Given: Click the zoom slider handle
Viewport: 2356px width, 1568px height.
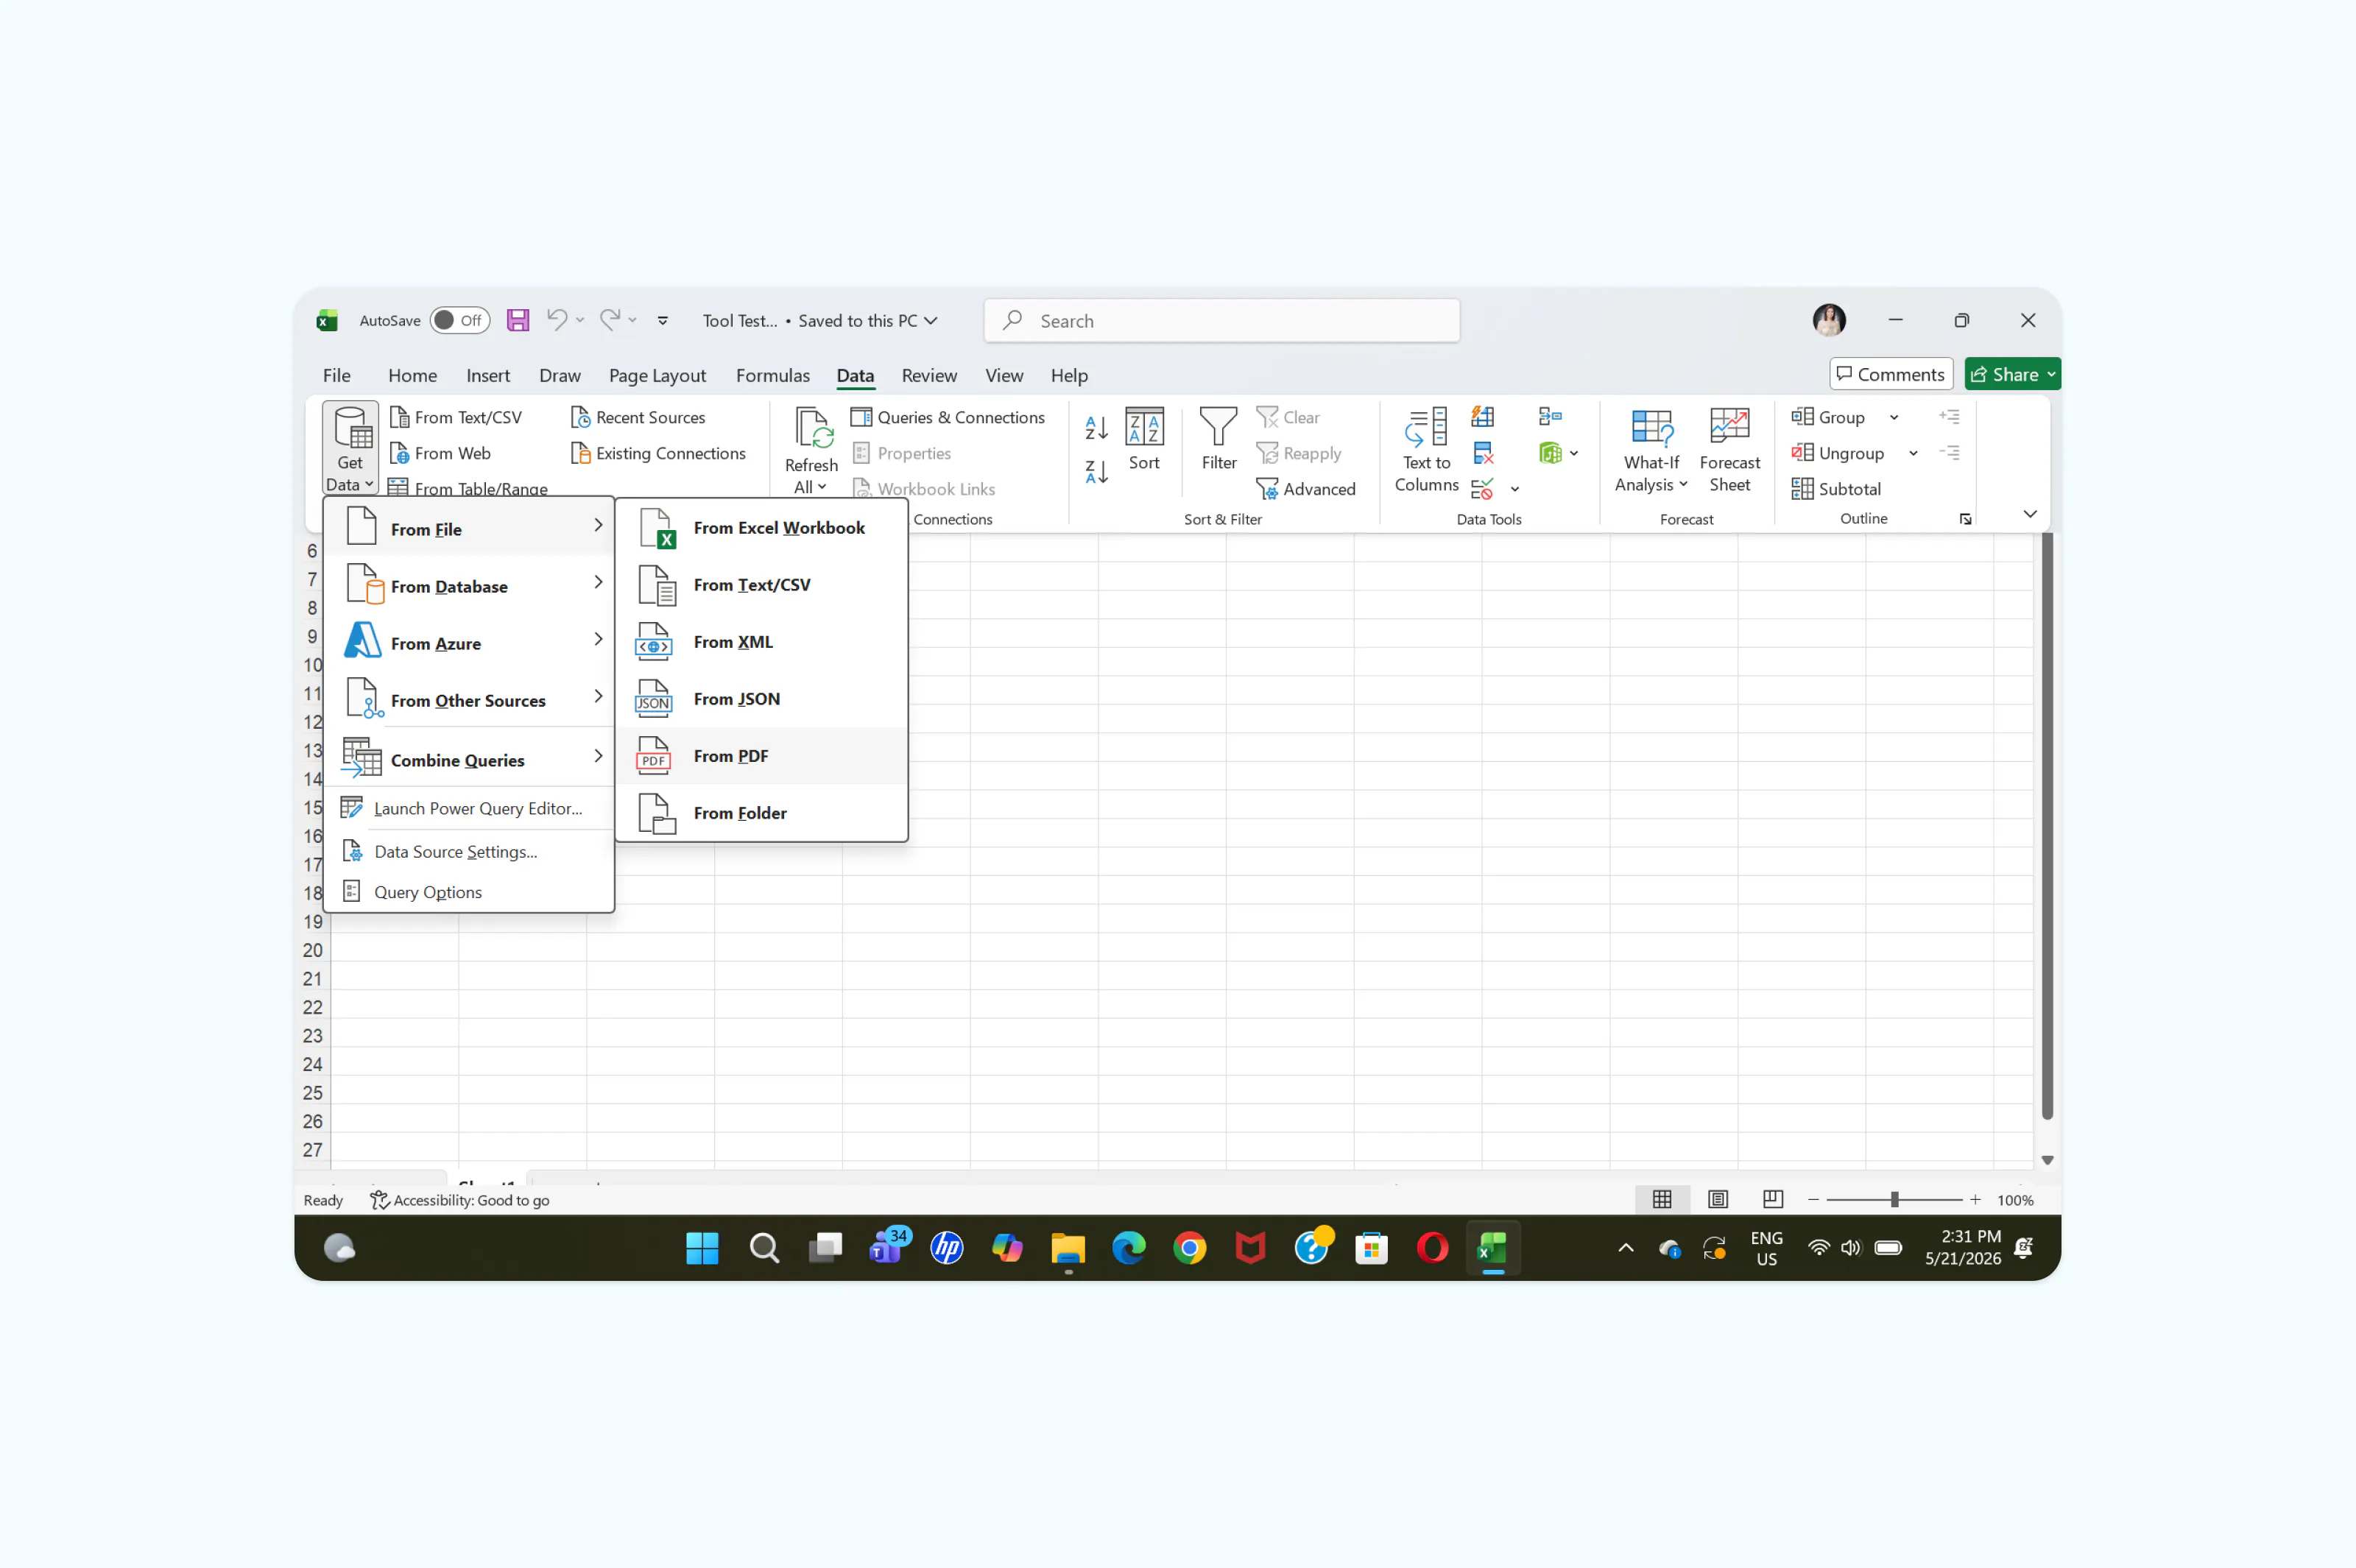Looking at the screenshot, I should [x=1894, y=1199].
